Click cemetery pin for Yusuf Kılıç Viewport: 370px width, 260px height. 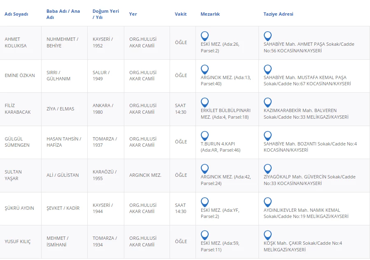(205, 235)
